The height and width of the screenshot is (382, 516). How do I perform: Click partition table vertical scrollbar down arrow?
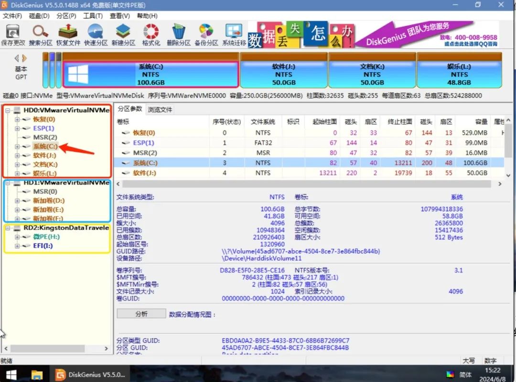pos(508,175)
